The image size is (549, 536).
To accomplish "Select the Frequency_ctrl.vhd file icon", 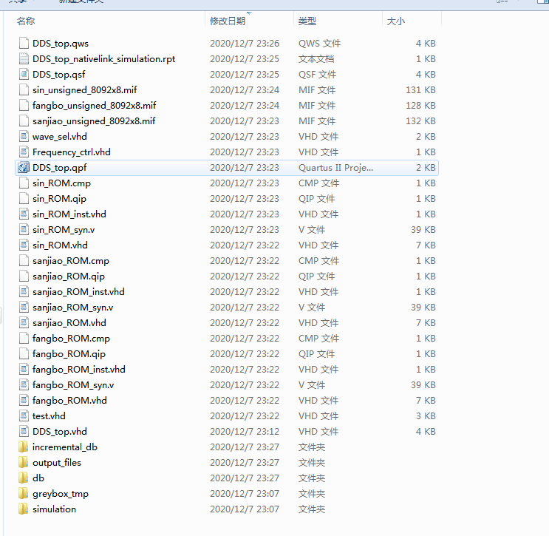I will pos(24,152).
